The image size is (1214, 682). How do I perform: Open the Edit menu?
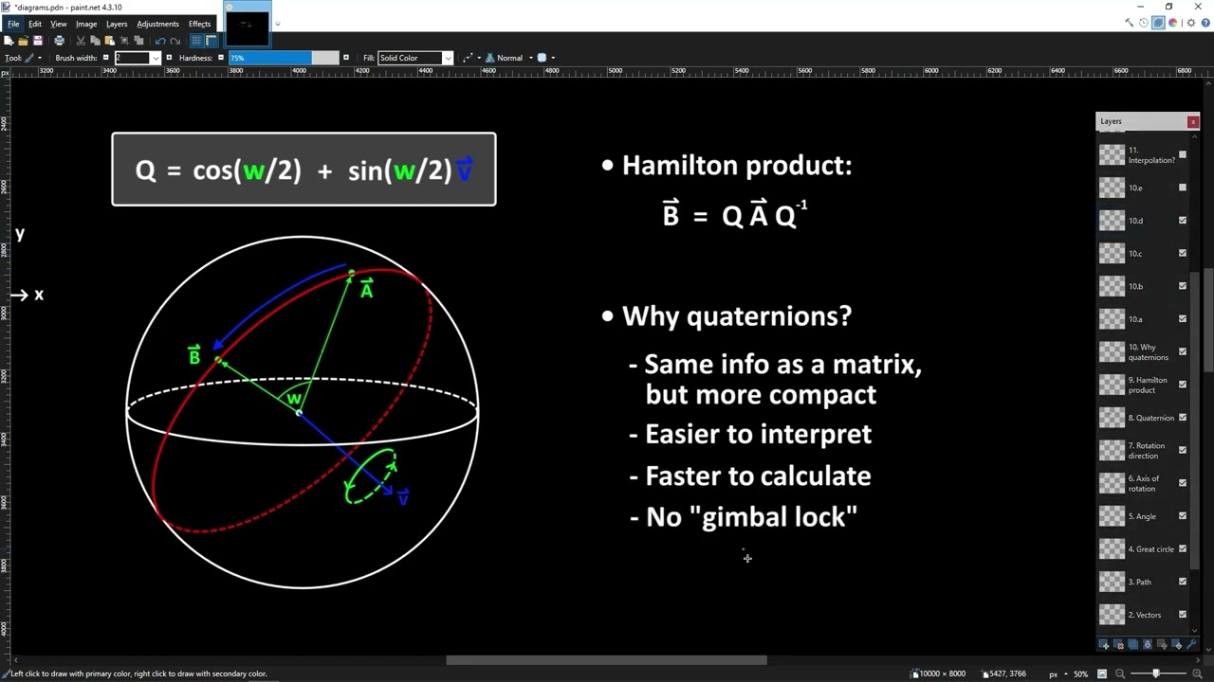tap(35, 24)
